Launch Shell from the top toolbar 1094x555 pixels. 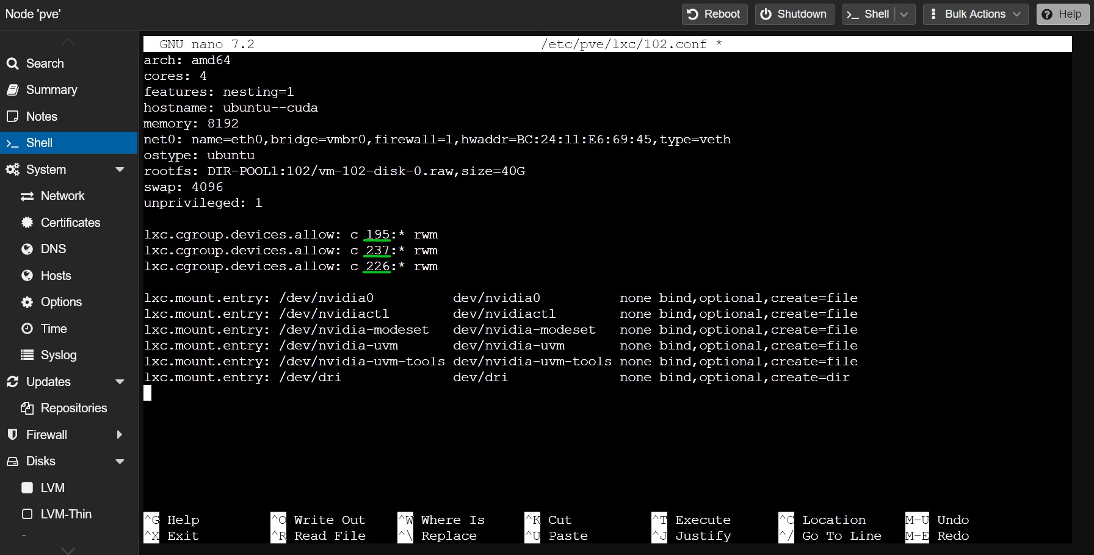[x=869, y=14]
